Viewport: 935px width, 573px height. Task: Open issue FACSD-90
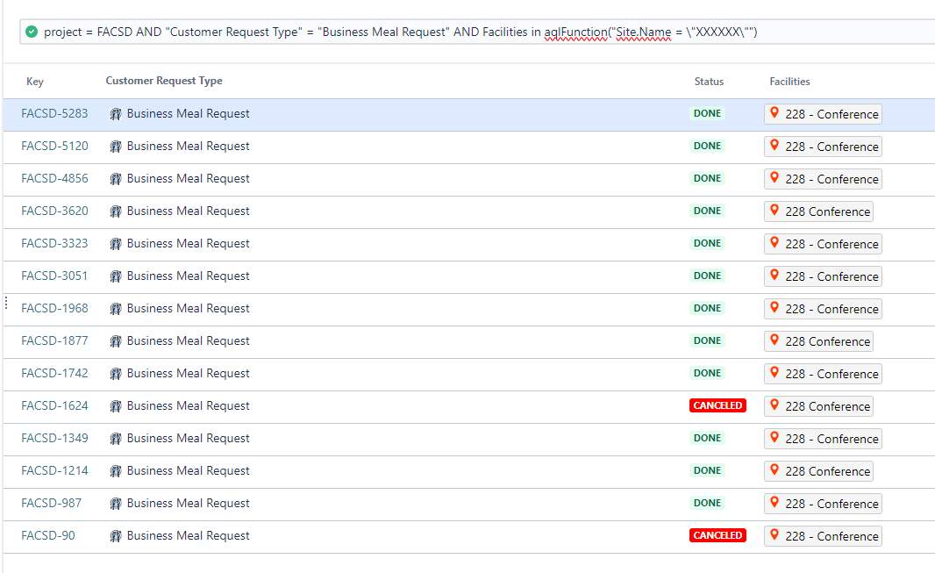(47, 536)
